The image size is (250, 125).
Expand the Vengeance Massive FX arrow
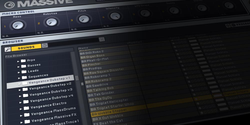click(x=22, y=122)
